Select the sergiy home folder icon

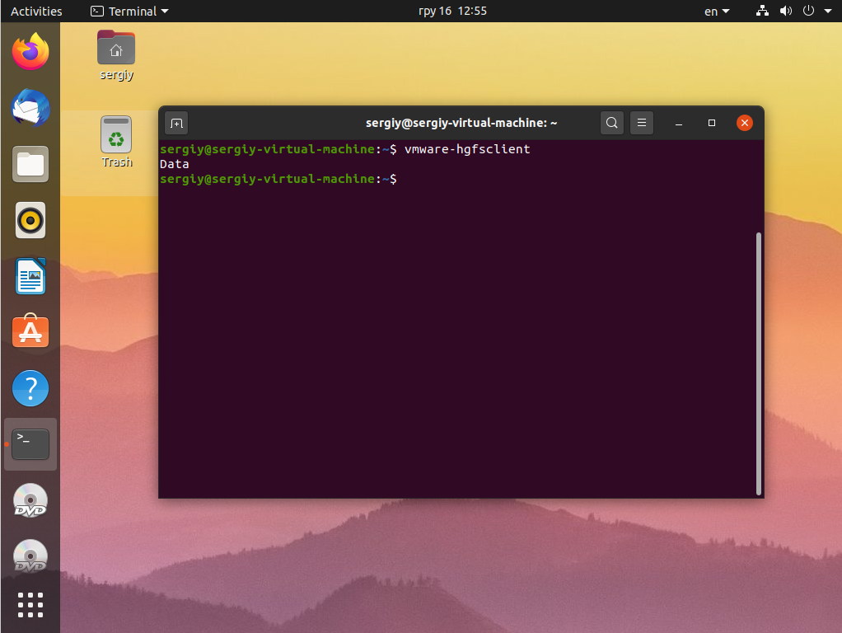[116, 55]
